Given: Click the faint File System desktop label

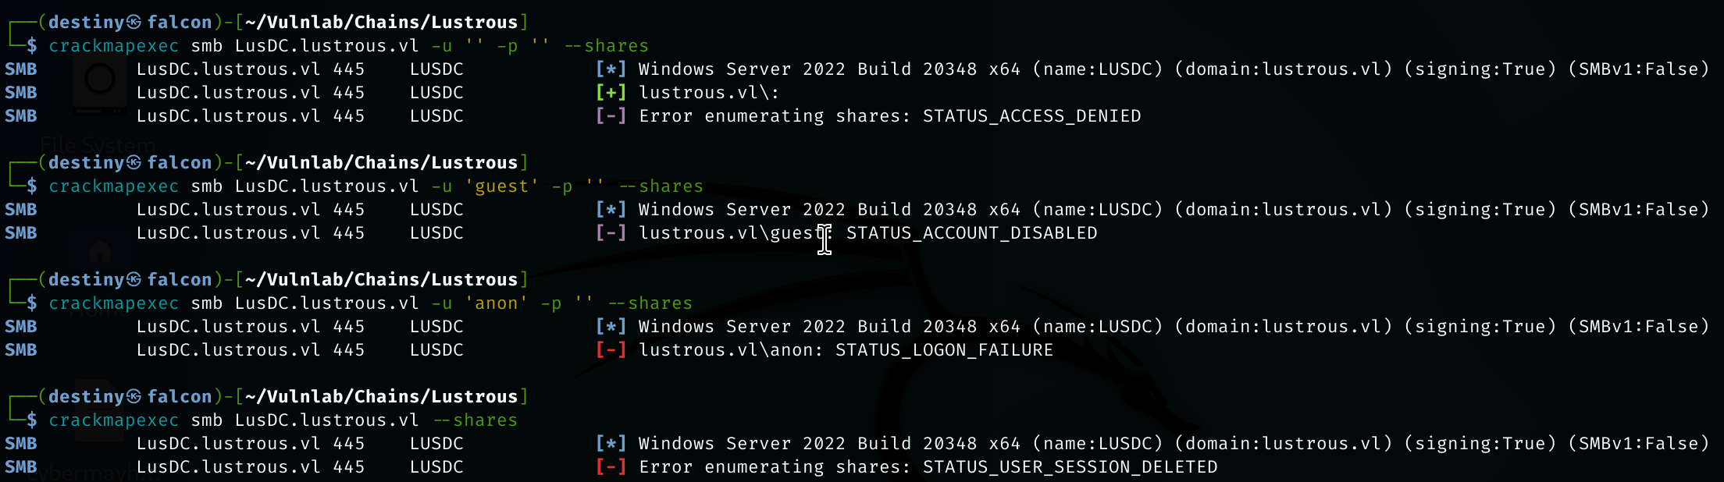Looking at the screenshot, I should pos(98,144).
